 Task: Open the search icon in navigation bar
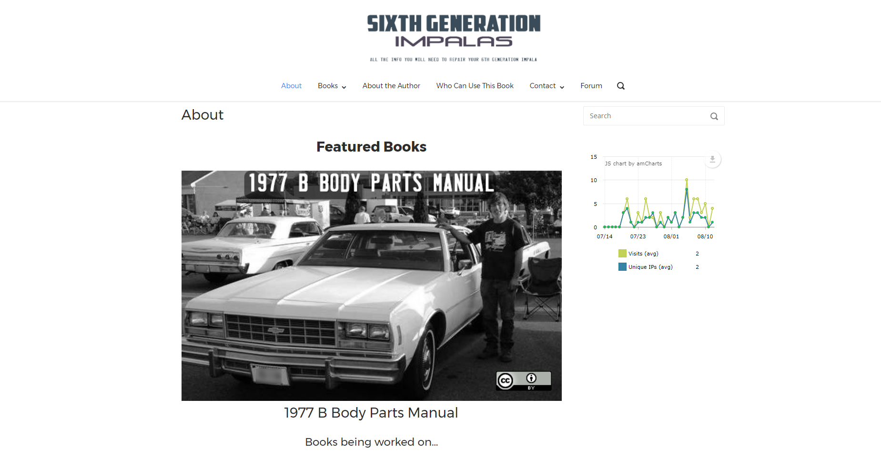(x=620, y=86)
